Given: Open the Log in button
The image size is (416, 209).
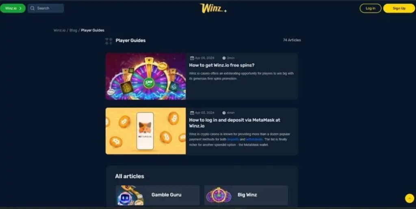Looking at the screenshot, I should (370, 8).
